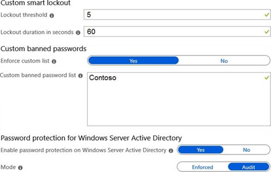This screenshot has width=271, height=172.
Task: Click the Custom banned passwords section heading
Action: tap(43, 48)
